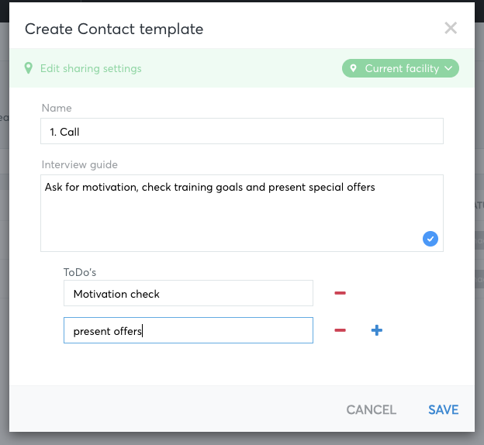Cancel the contact template creation
The image size is (484, 445).
click(371, 410)
